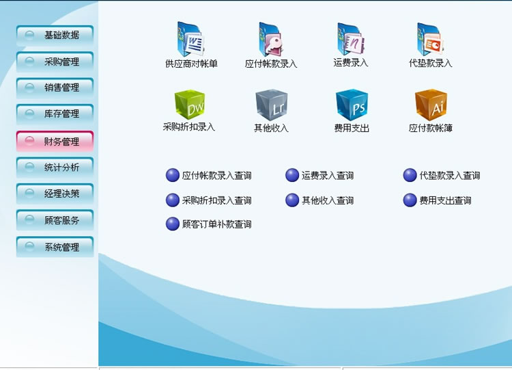The image size is (512, 370).
Task: Open the 代垫款录入查询 link
Action: [449, 176]
